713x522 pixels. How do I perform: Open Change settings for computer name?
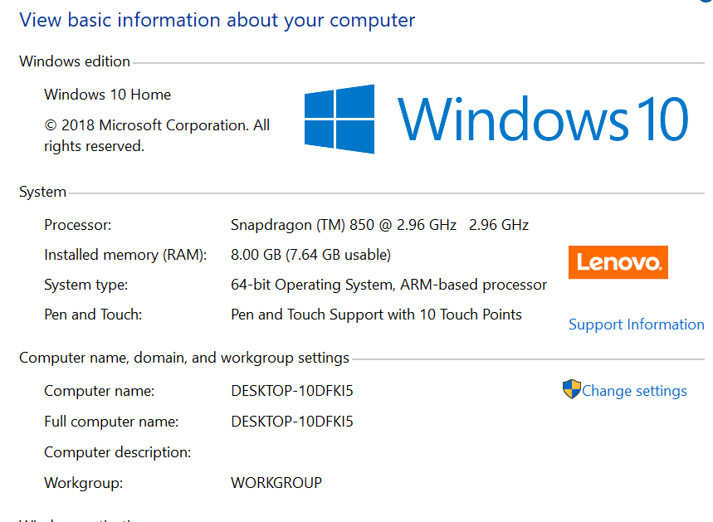[x=634, y=391]
